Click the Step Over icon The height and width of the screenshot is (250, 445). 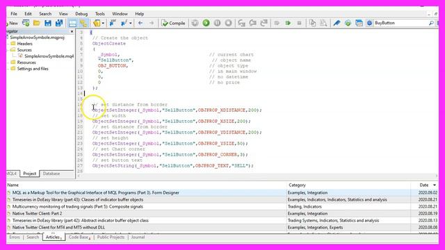[x=252, y=23]
